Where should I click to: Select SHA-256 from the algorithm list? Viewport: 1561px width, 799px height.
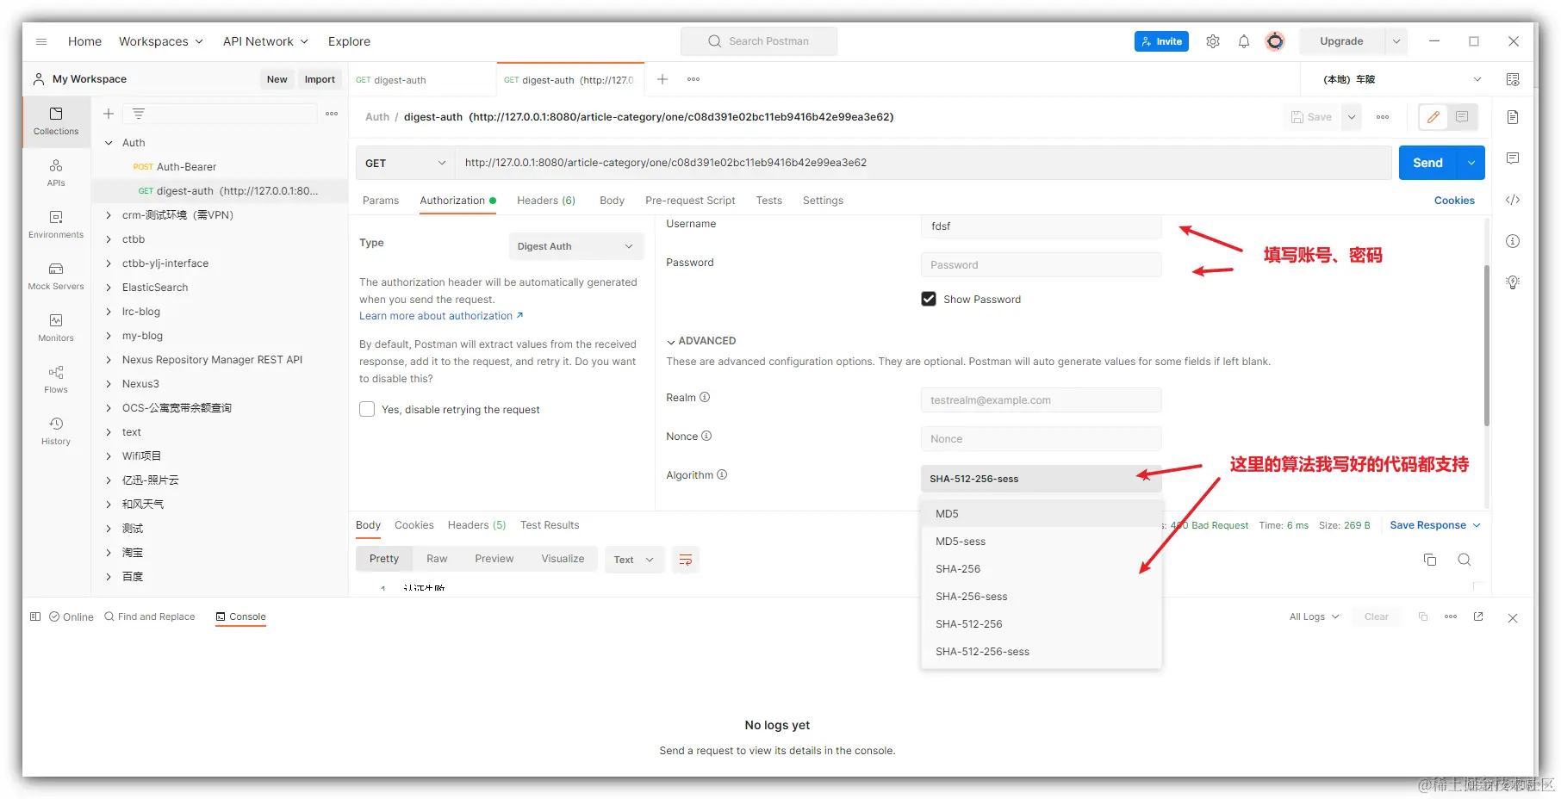(x=1042, y=569)
